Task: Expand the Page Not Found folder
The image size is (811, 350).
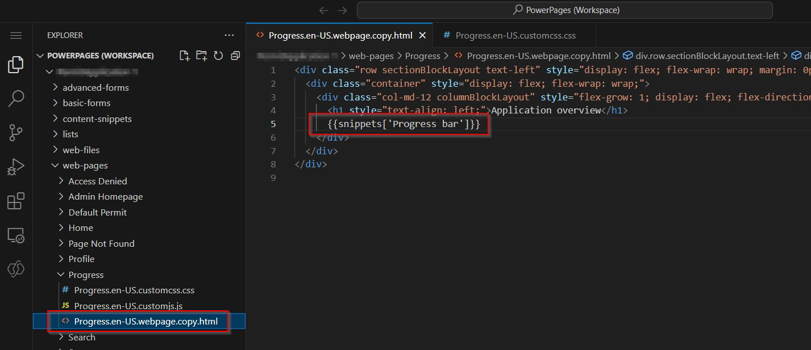Action: tap(101, 243)
